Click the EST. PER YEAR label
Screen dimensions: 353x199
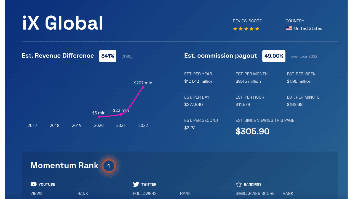(198, 74)
